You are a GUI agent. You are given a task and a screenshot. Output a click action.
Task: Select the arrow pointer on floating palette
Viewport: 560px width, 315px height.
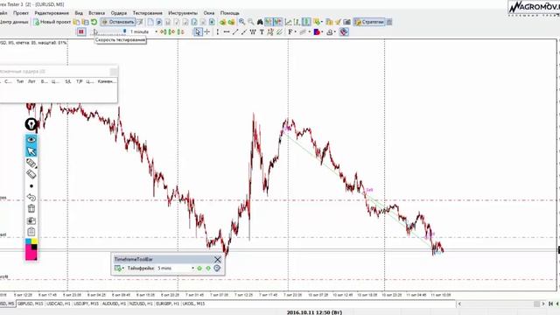31,151
